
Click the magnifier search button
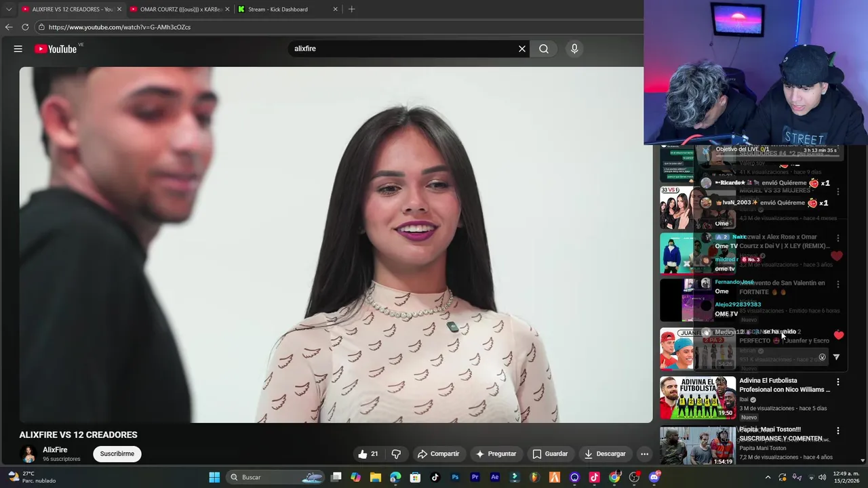click(x=544, y=49)
